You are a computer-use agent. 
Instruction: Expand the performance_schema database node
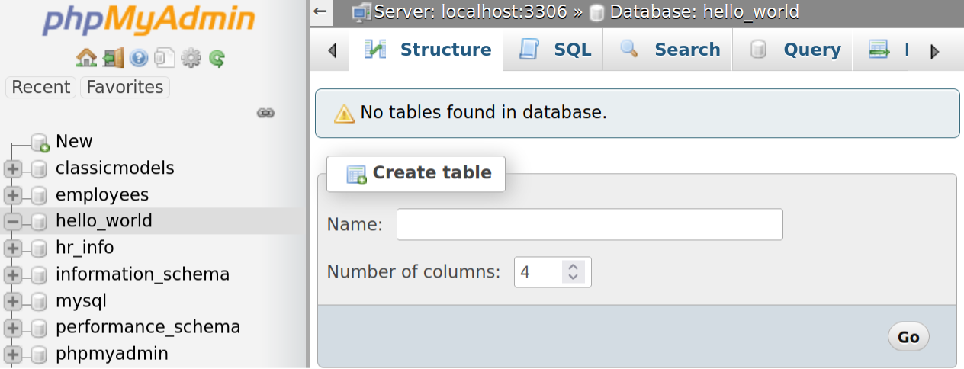(x=12, y=328)
